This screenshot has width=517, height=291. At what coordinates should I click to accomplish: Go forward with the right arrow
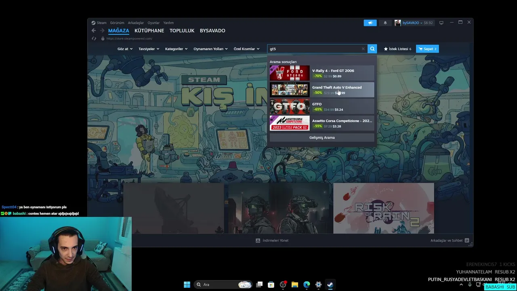point(102,31)
